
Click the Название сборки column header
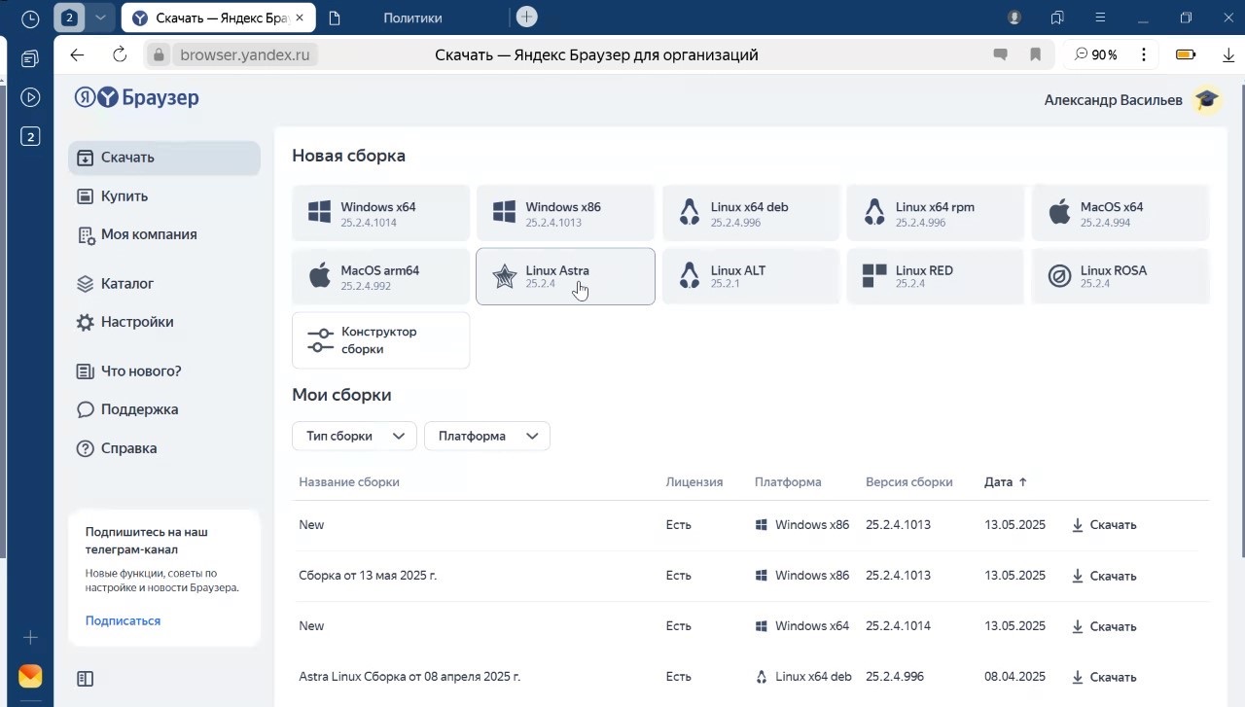coord(349,482)
